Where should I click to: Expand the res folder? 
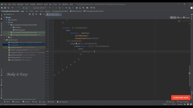click(7, 37)
